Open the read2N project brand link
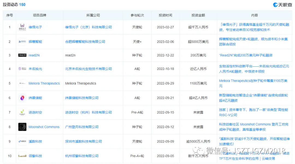The height and width of the screenshot is (164, 295). 34,55
